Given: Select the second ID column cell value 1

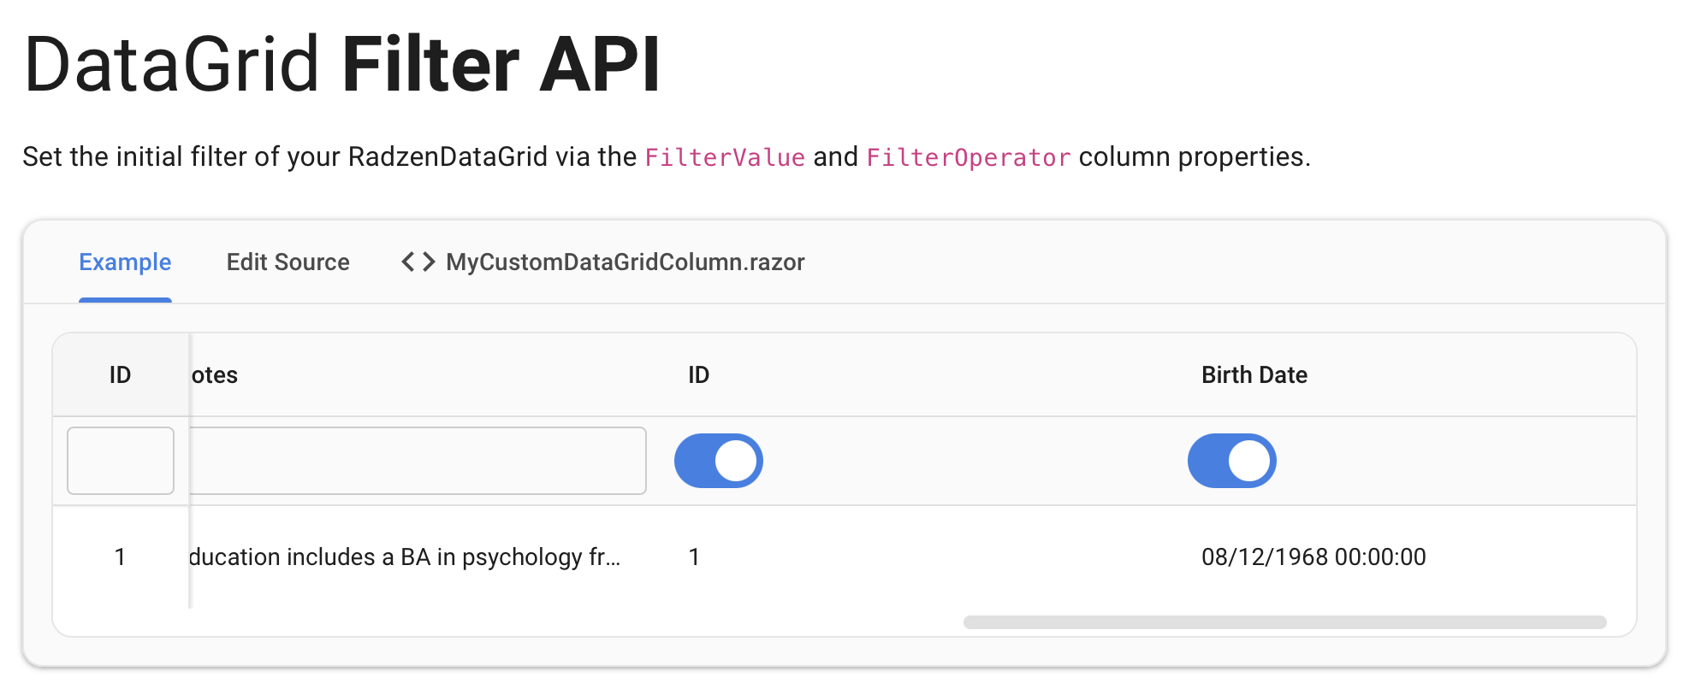Looking at the screenshot, I should click(x=694, y=557).
